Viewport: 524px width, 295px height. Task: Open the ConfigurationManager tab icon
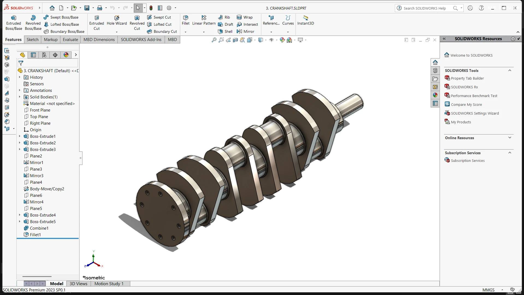44,55
